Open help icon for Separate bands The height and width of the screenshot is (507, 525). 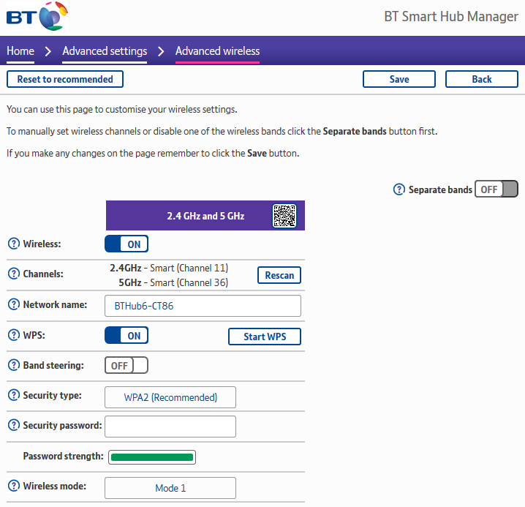399,189
